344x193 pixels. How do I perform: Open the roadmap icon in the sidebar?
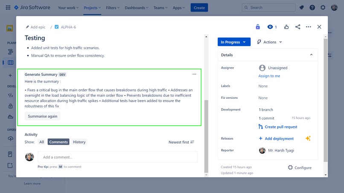[10, 52]
